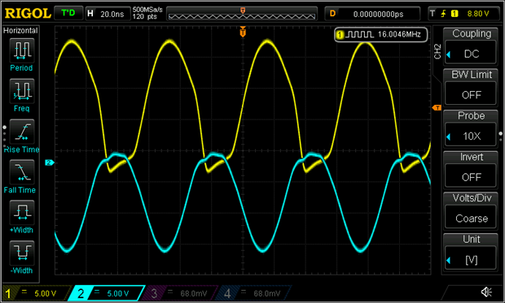Select channel 4 tab showing 68.0mV
Viewport: 505px width, 303px height.
click(254, 293)
